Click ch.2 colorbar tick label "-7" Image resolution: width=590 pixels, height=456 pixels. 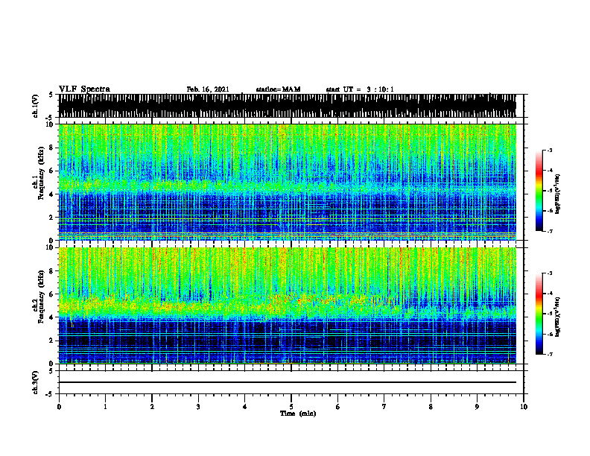[550, 355]
